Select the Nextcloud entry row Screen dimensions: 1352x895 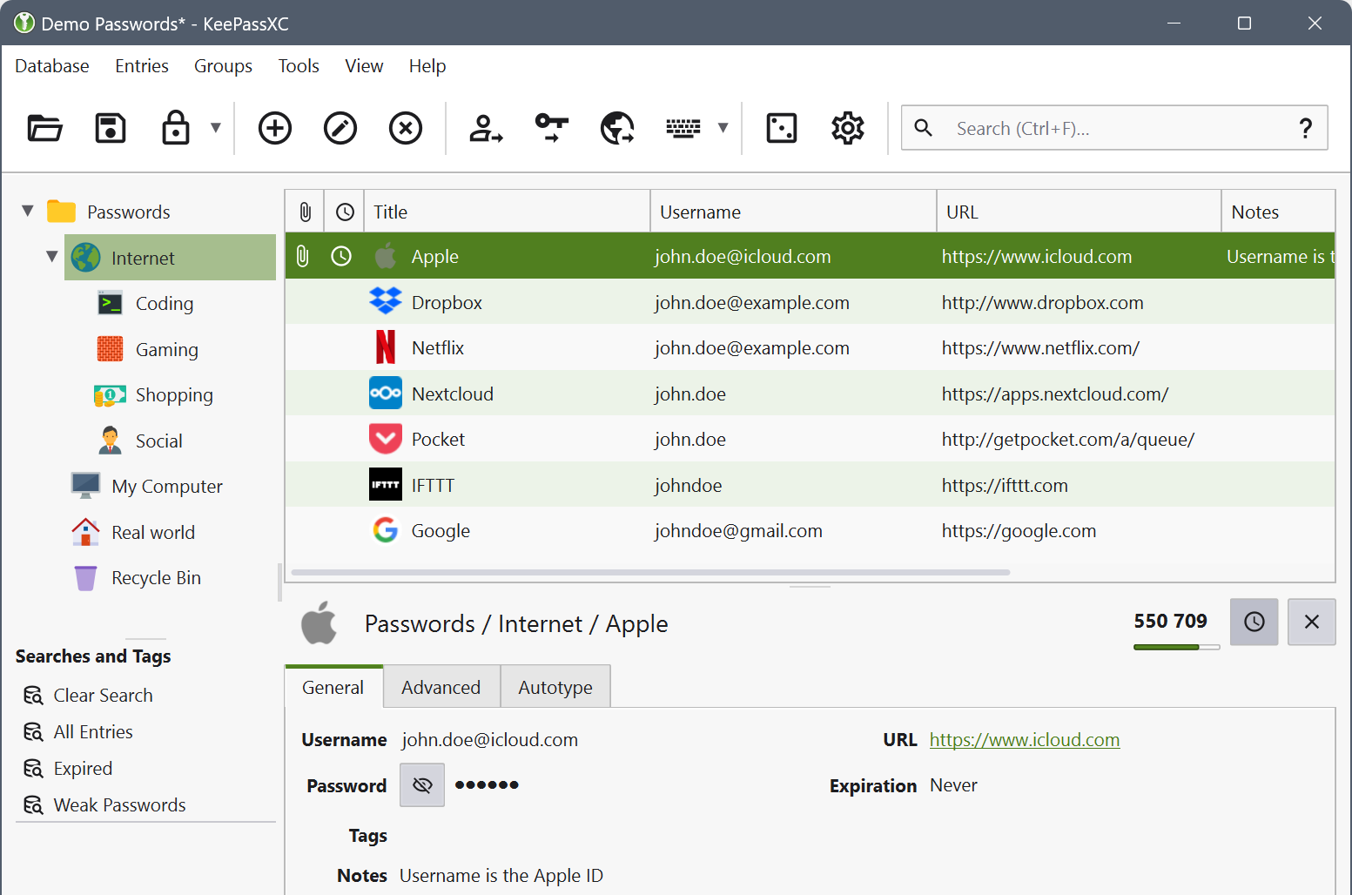pyautogui.click(x=810, y=394)
